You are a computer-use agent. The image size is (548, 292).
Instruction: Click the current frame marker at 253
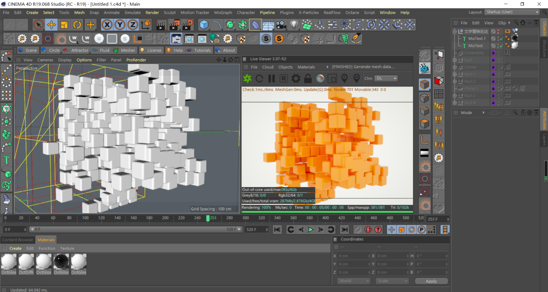coord(208,218)
